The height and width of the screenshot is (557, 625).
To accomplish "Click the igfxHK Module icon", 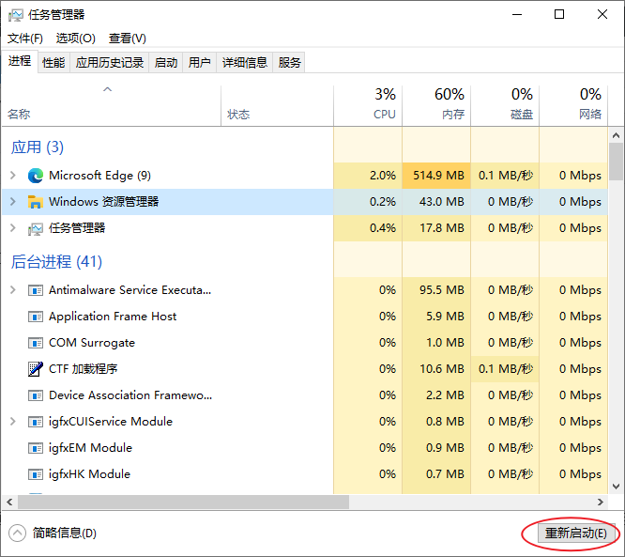I will click(x=36, y=474).
